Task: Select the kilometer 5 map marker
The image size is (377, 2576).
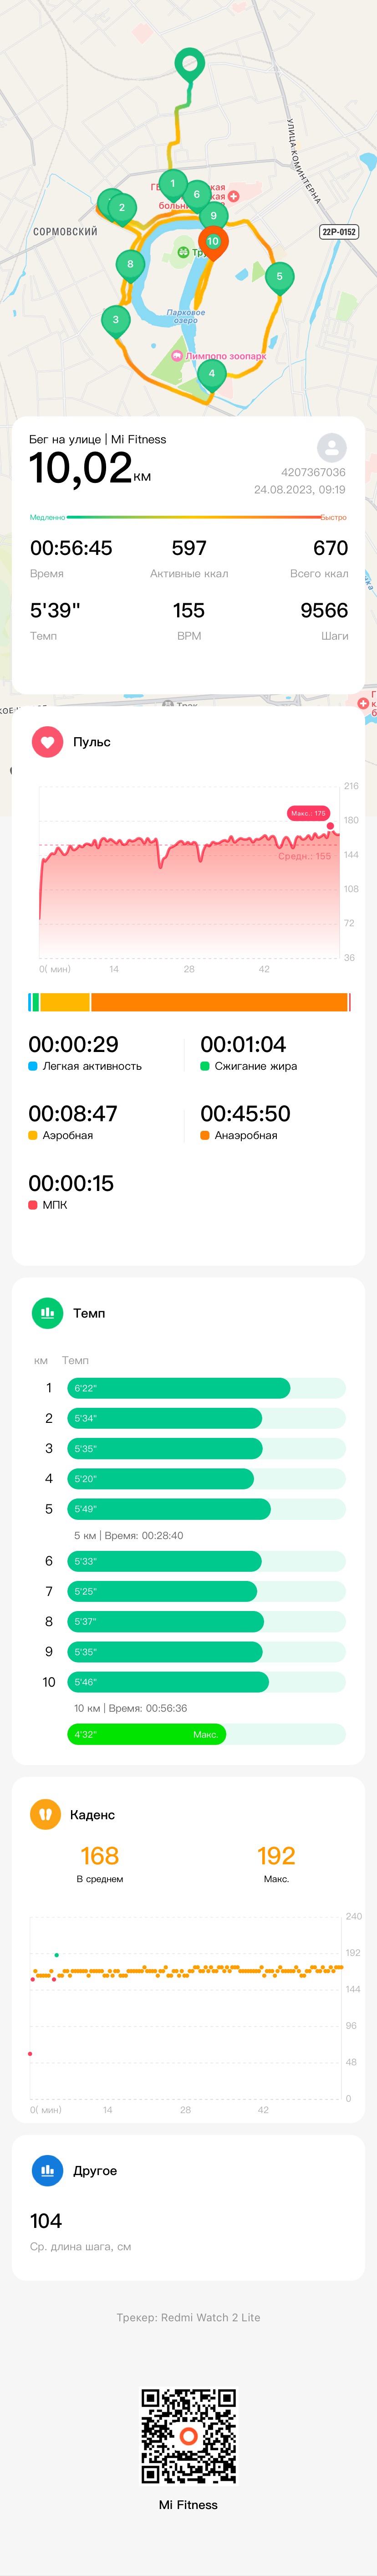Action: tap(279, 277)
